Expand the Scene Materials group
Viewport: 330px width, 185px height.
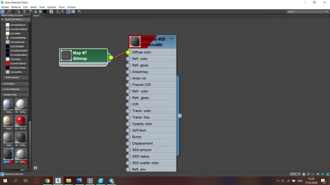click(x=15, y=89)
